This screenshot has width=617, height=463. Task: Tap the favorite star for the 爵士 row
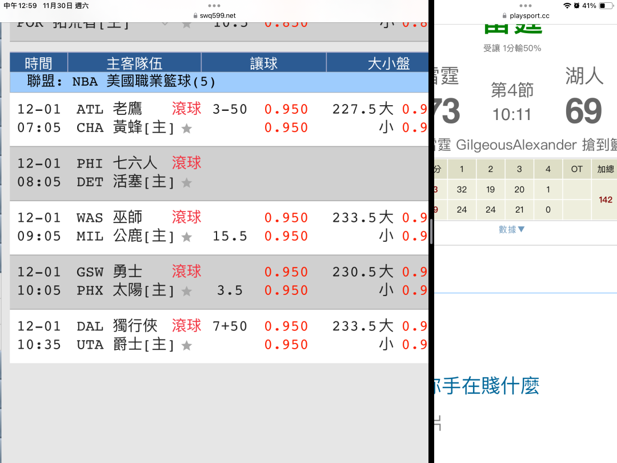pos(186,345)
